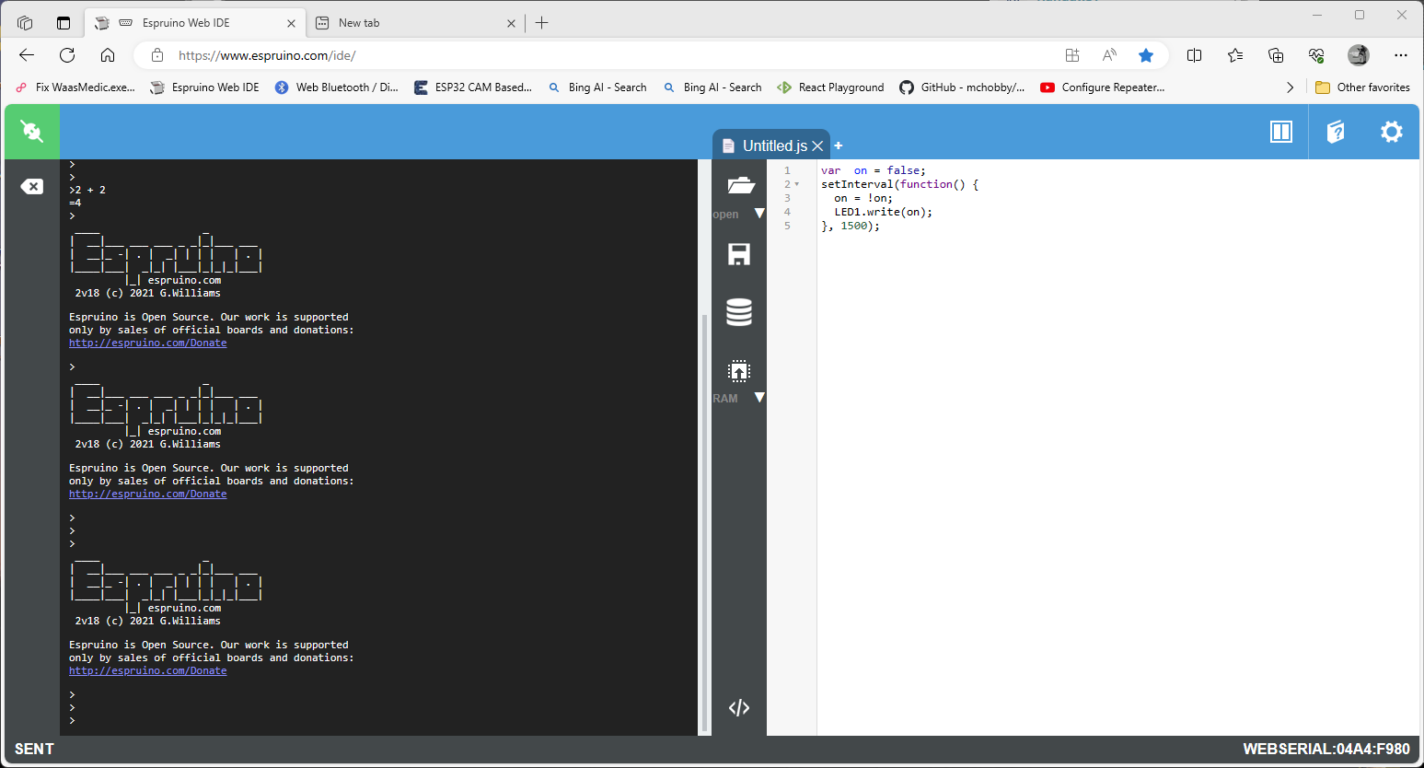Click the SENT status text
The height and width of the screenshot is (768, 1424).
coord(34,749)
